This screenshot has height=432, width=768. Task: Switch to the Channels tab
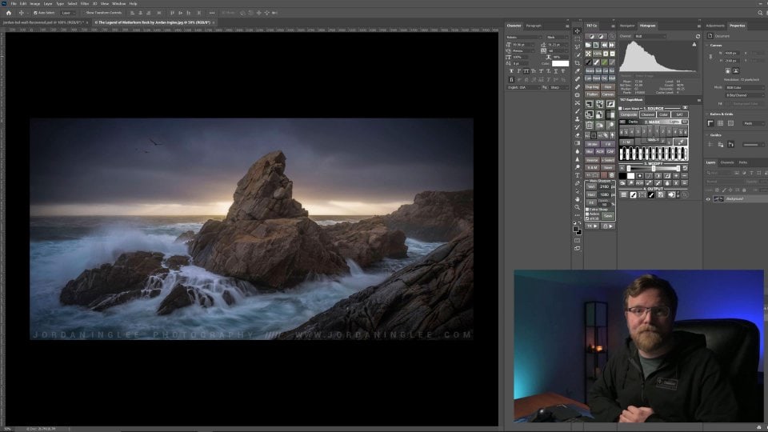(727, 162)
